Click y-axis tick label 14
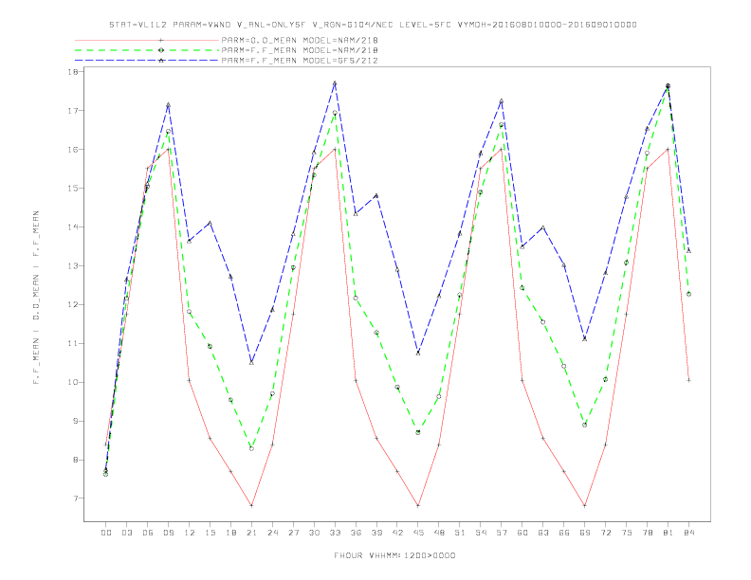The width and height of the screenshot is (751, 580). tap(73, 227)
